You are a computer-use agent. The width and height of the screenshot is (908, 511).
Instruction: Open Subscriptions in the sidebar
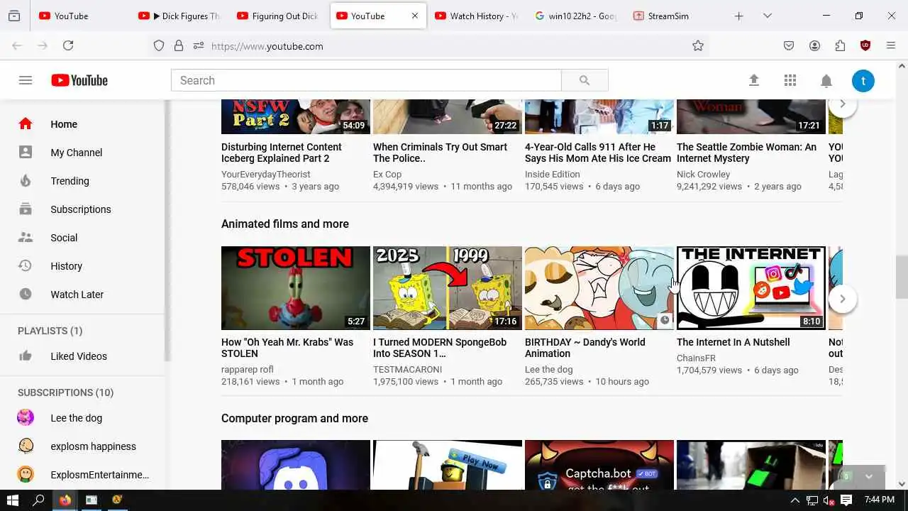[82, 209]
